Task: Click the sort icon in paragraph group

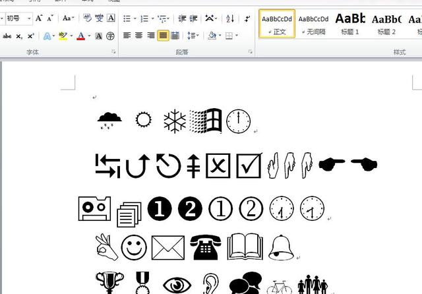Action: [x=230, y=18]
